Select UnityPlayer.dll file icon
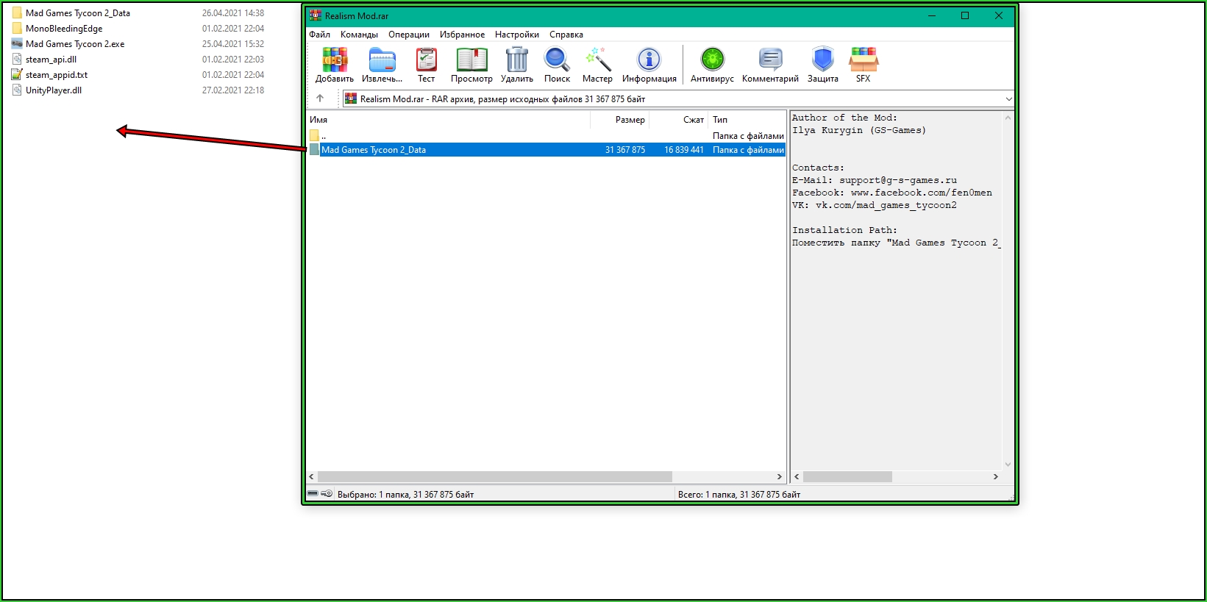This screenshot has width=1207, height=602. 17,90
